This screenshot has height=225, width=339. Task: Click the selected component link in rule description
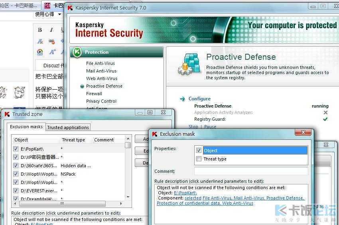tap(193, 198)
